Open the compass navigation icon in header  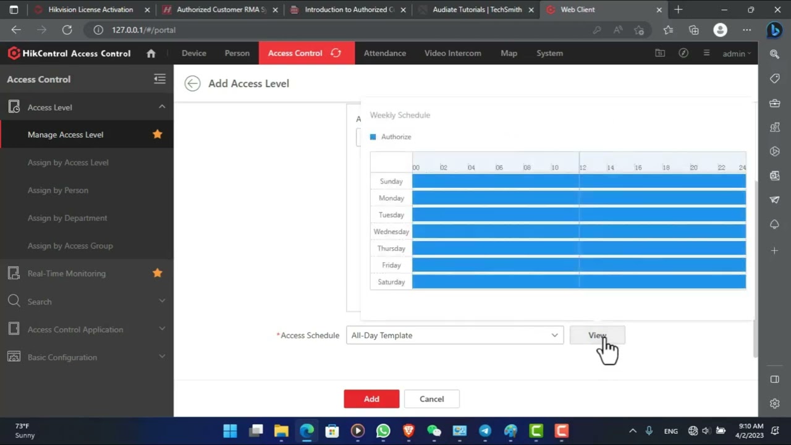[x=683, y=53]
